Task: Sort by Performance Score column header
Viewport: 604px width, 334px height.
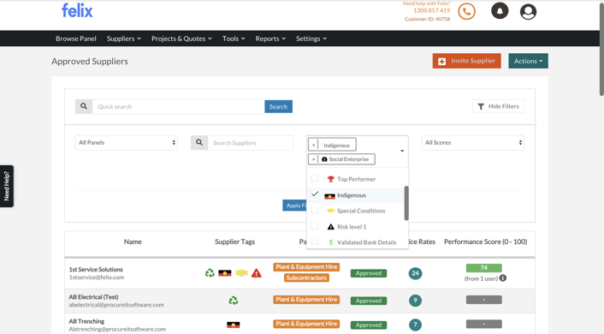Action: [485, 242]
